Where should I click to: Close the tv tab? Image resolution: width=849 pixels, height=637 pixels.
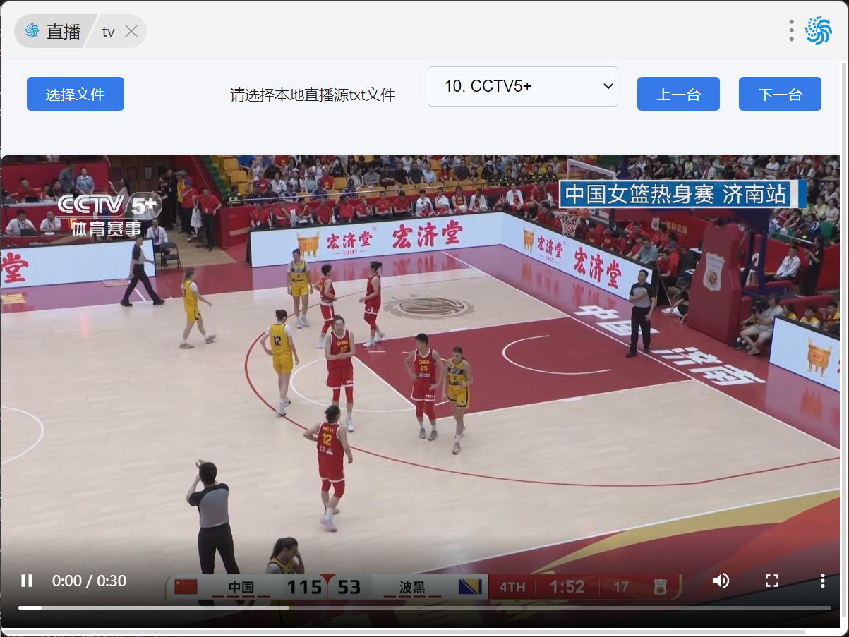coord(131,31)
